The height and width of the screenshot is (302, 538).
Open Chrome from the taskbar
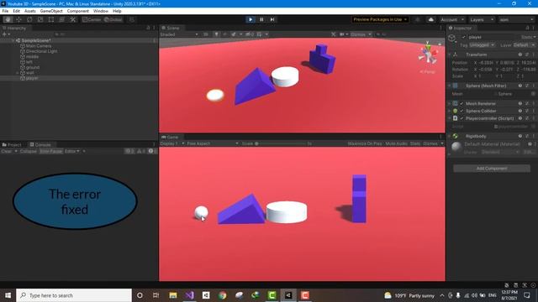point(222,295)
